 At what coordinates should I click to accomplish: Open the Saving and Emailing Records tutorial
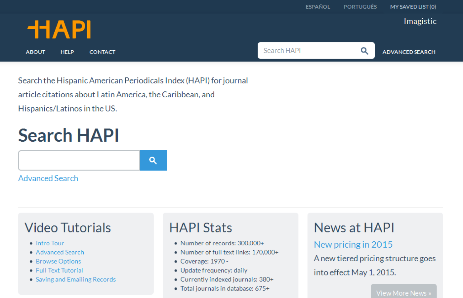pyautogui.click(x=75, y=279)
